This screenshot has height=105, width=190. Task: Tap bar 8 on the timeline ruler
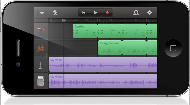(x=136, y=20)
